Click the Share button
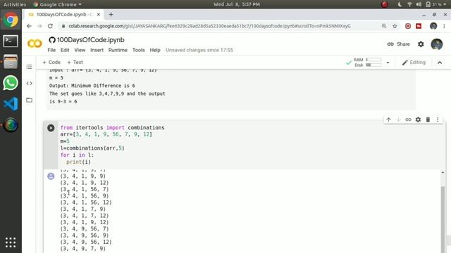Viewport: 451px width, 253px height. coord(398,44)
